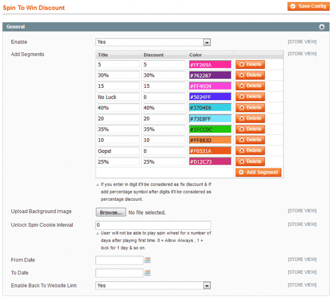This screenshot has height=298, width=332.
Task: Open the From Date calendar icon
Action: [148, 260]
